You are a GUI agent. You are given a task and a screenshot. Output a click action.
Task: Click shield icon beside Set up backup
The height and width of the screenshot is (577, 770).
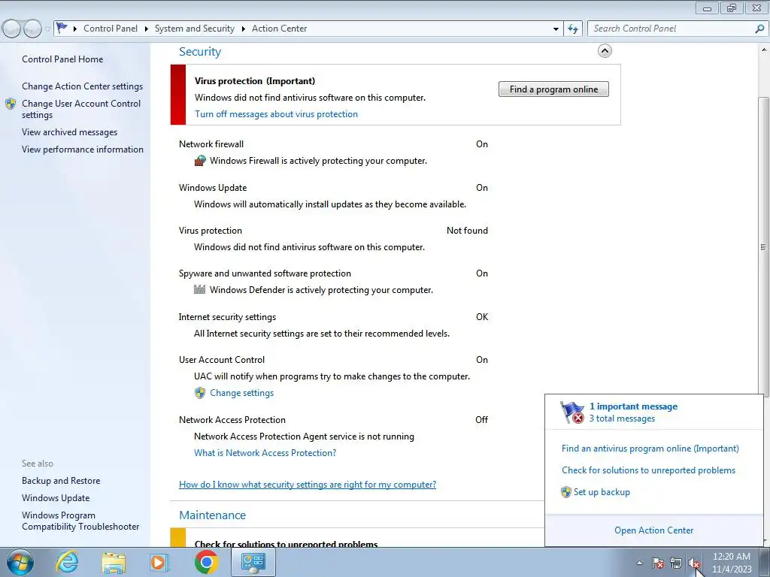point(566,492)
